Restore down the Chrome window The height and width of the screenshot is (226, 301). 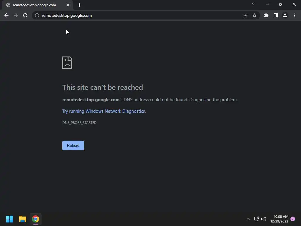[x=281, y=4]
